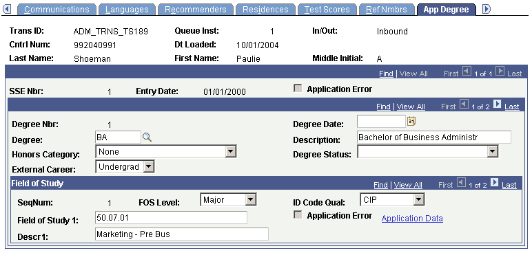Click Find link in Field of Study header
The width and height of the screenshot is (532, 255).
(x=380, y=185)
